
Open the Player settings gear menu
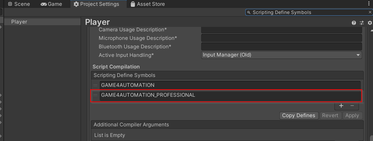click(x=370, y=23)
